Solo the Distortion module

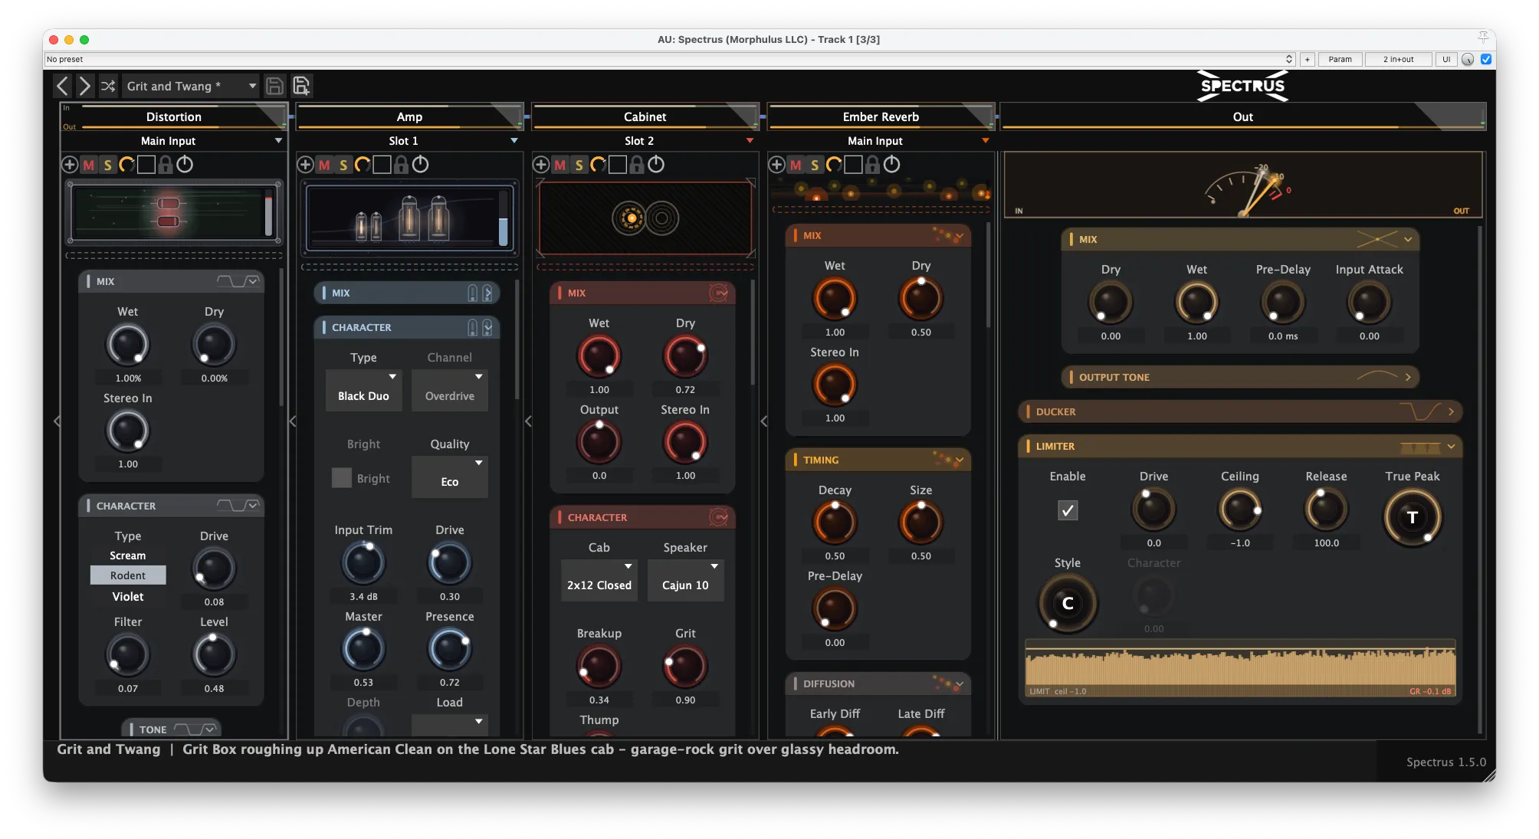[107, 165]
